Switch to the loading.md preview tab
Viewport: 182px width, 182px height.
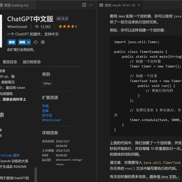(x=16, y=5)
